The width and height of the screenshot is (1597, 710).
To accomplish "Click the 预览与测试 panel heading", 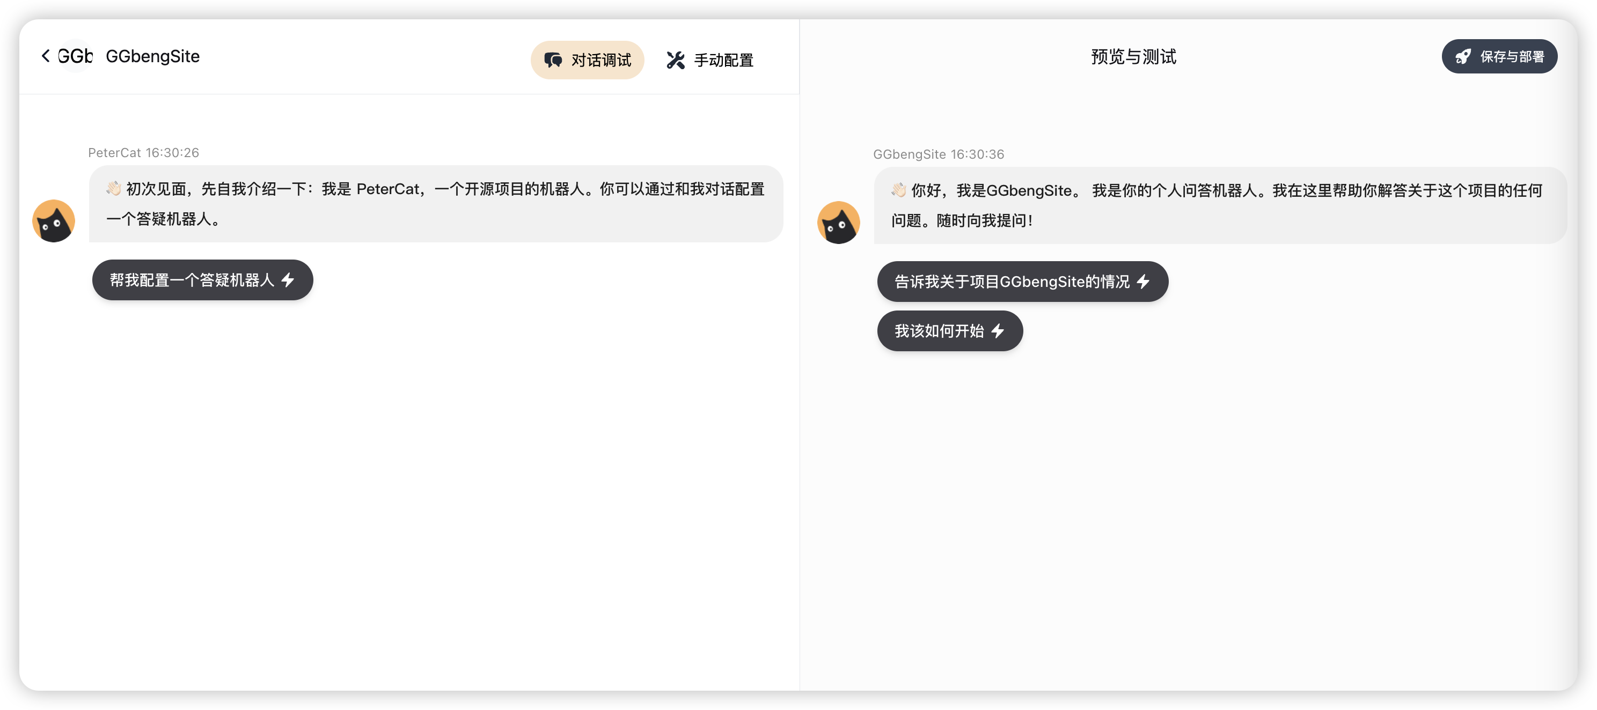I will coord(1133,56).
